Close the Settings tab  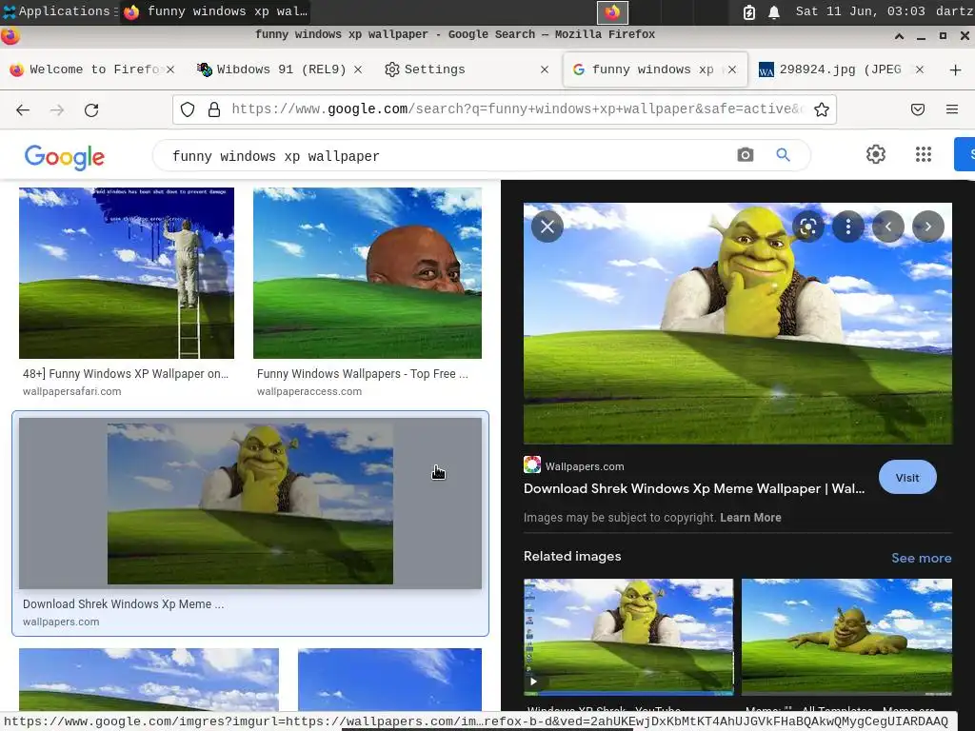(x=545, y=69)
